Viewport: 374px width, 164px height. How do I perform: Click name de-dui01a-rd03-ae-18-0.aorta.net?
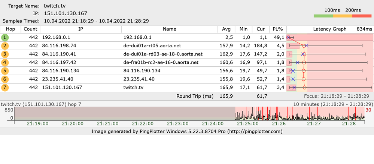pyautogui.click(x=163, y=54)
